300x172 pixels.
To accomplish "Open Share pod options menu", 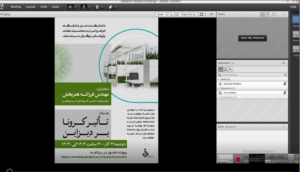I will click(x=212, y=14).
